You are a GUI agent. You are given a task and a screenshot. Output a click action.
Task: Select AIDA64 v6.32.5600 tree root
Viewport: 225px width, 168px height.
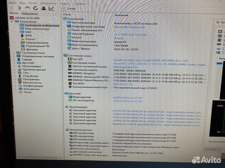coord(25,18)
